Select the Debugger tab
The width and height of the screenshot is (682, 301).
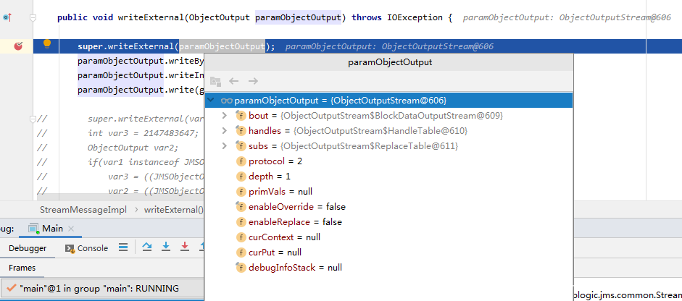click(x=28, y=248)
